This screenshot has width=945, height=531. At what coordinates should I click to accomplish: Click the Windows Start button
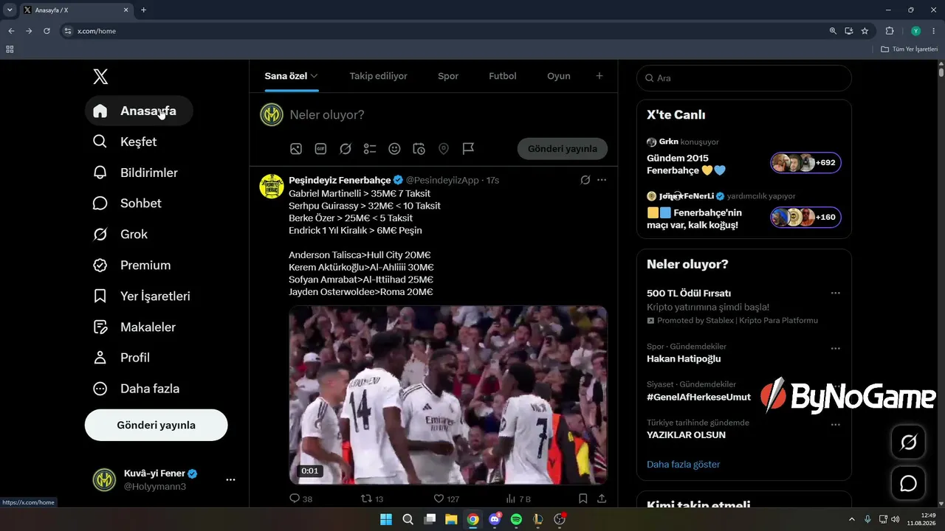(x=386, y=519)
